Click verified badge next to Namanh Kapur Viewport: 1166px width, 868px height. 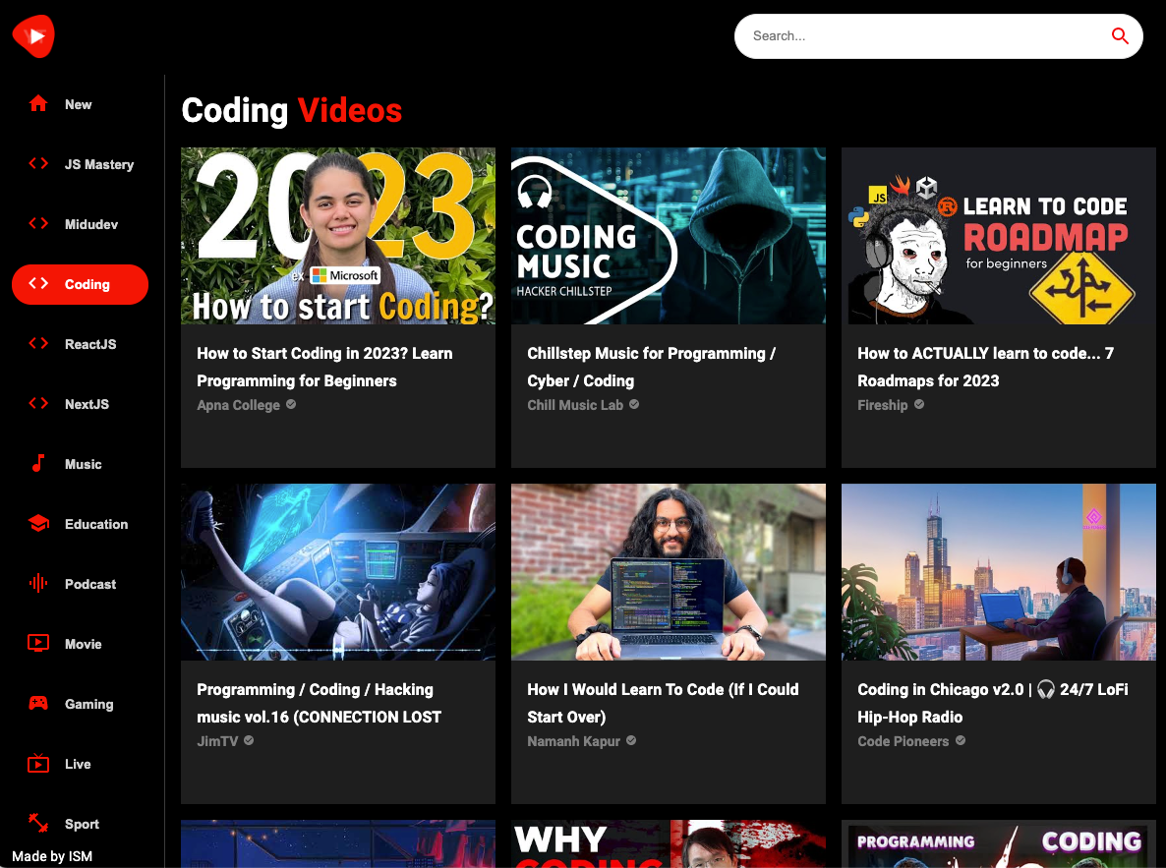(x=631, y=740)
